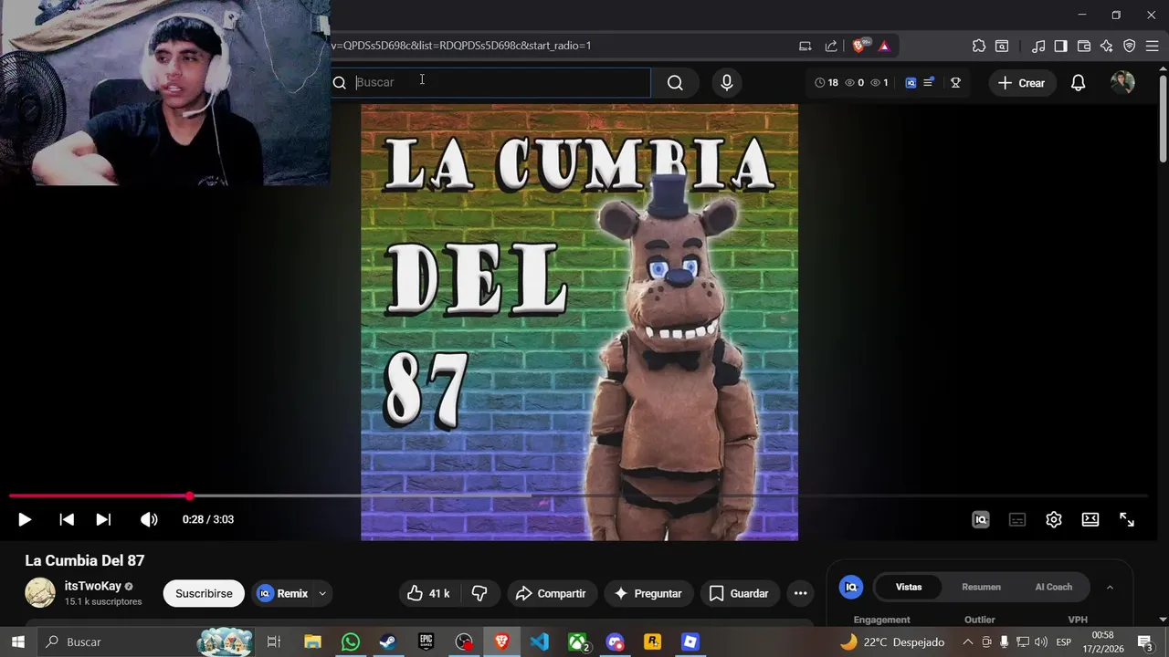Open vidIQ list menu with notification dot
The height and width of the screenshot is (657, 1169).
point(929,83)
